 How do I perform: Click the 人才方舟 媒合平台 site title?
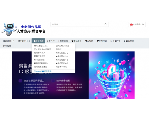31,31
